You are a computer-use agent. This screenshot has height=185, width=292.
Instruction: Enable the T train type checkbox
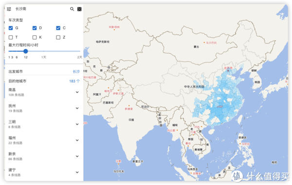click(11, 37)
